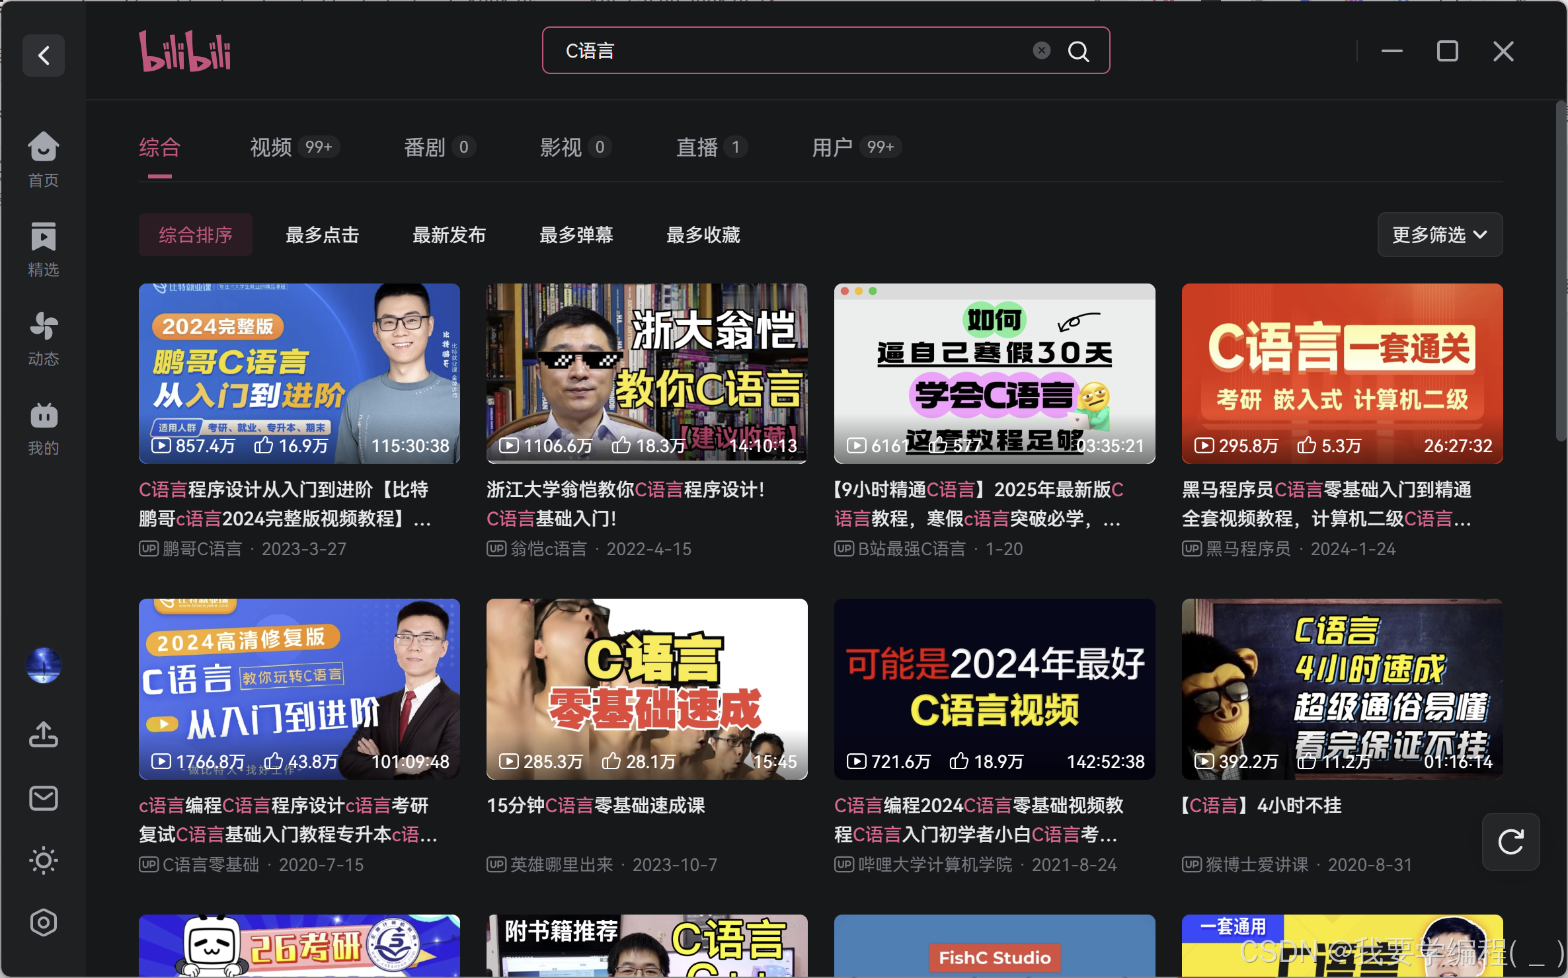Open 逼自己寒假30天学会C语言 thumbnail

pyautogui.click(x=995, y=373)
